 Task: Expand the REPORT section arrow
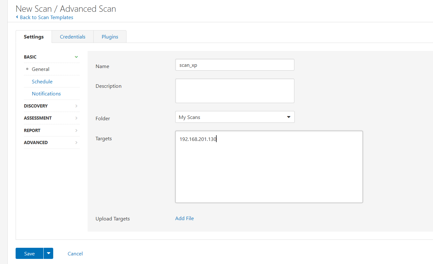coord(76,130)
